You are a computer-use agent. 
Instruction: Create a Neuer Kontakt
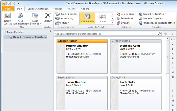pyautogui.click(x=7, y=19)
